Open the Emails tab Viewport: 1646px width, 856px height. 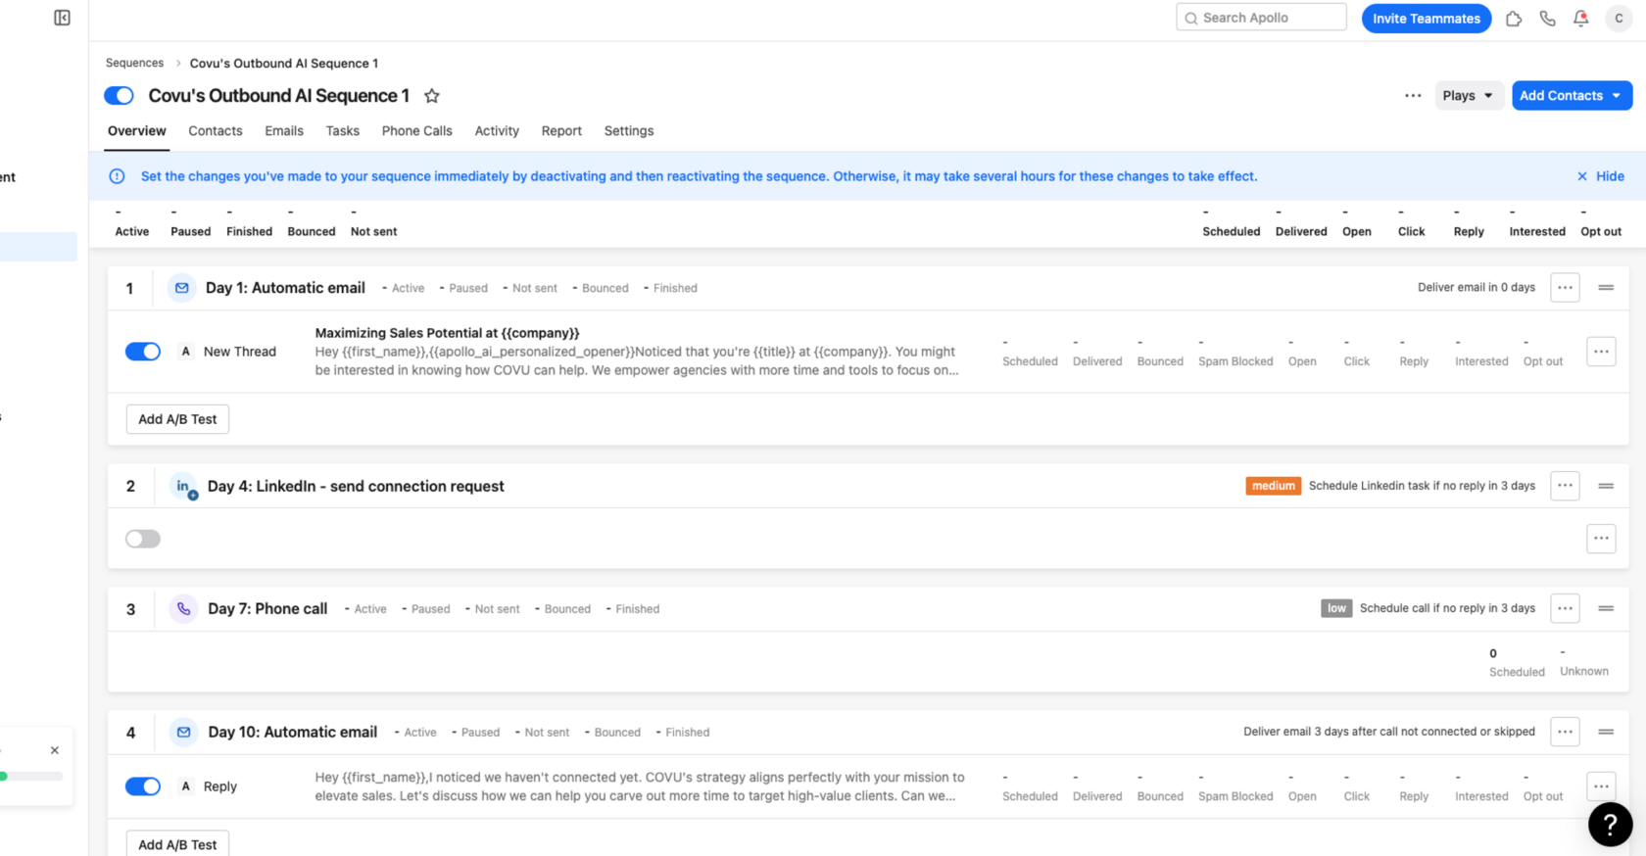[284, 131]
